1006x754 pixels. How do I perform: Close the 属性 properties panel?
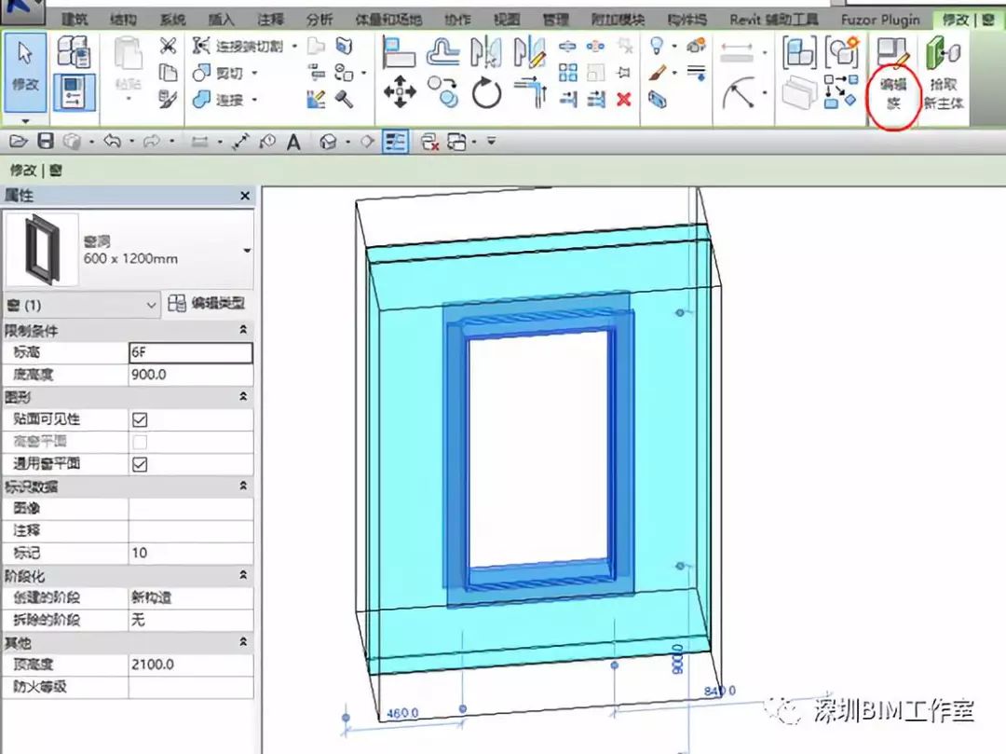tap(245, 196)
